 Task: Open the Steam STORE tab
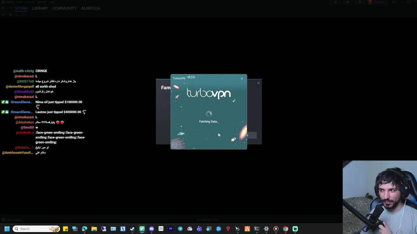coord(21,8)
